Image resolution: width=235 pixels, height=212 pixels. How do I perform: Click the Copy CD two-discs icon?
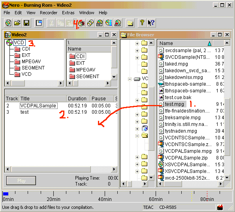90,23
